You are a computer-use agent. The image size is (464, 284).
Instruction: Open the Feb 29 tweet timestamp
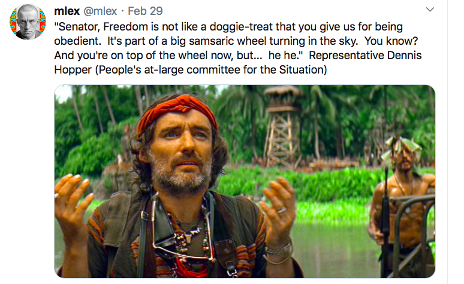[x=145, y=11]
